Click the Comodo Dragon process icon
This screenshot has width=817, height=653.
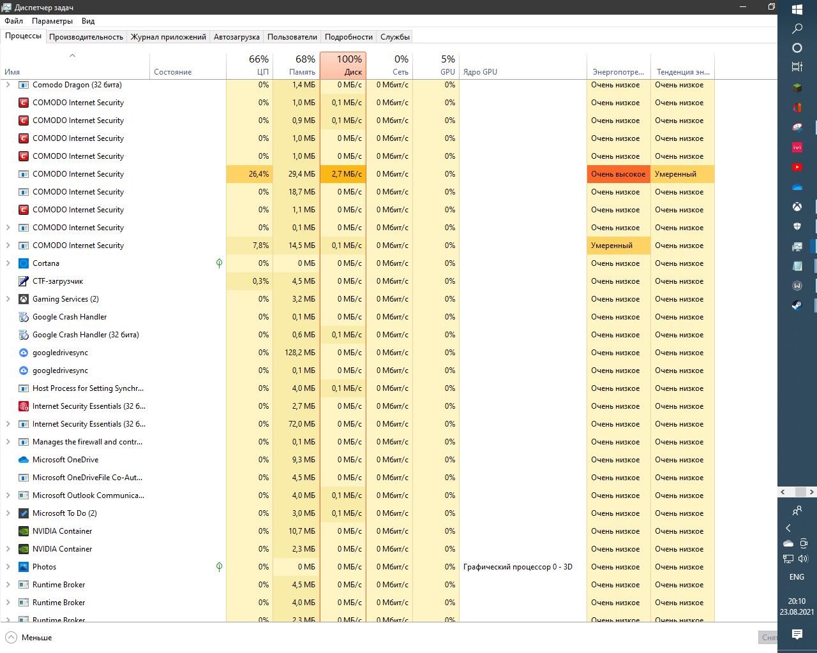click(x=24, y=85)
